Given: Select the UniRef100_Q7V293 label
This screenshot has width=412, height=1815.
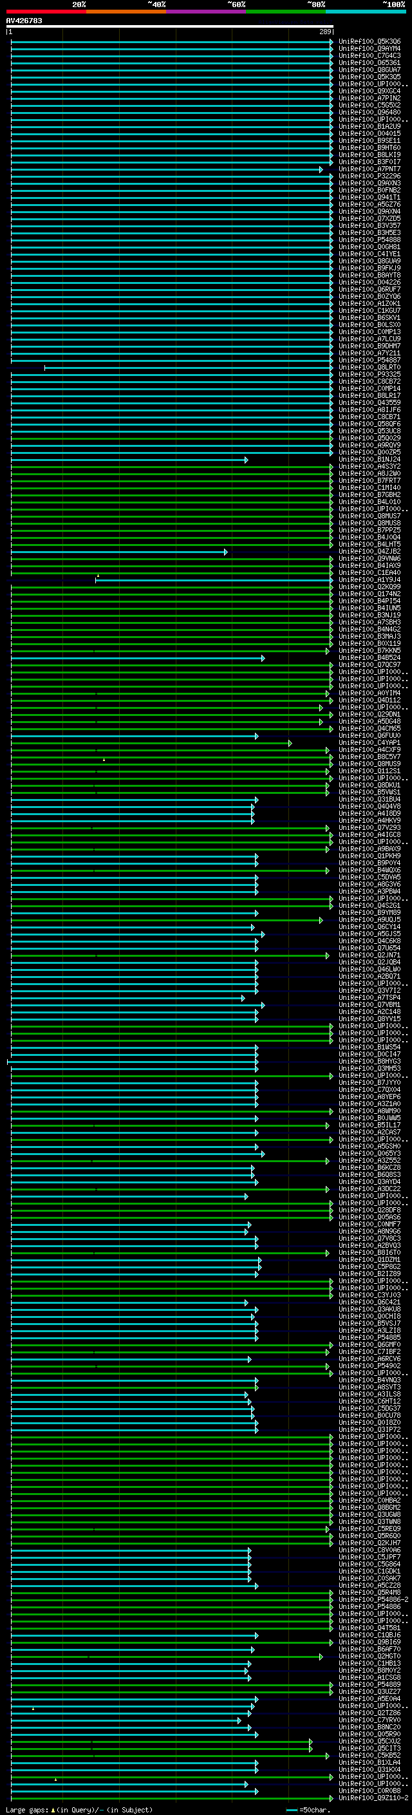Looking at the screenshot, I should pos(370,828).
